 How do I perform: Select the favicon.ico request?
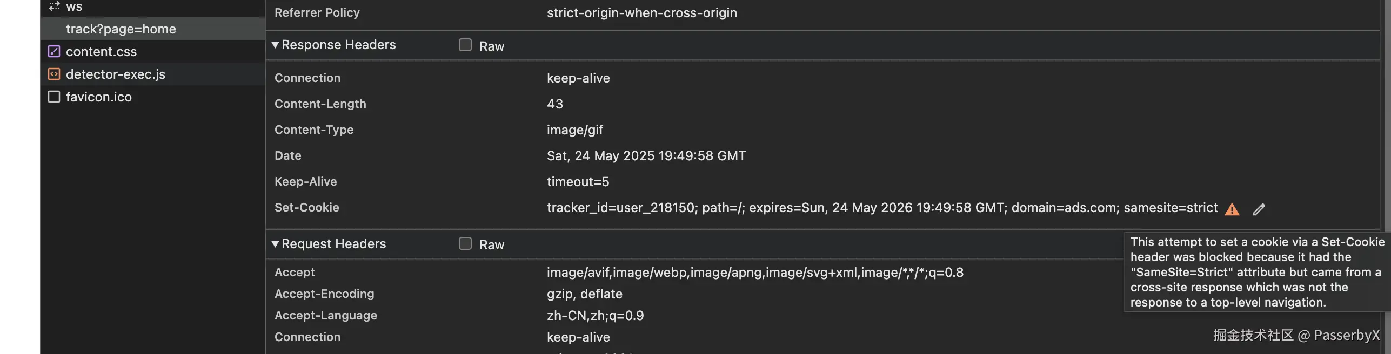99,97
